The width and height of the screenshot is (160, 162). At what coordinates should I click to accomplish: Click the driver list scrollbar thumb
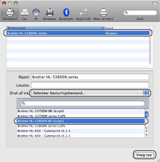click(147, 115)
